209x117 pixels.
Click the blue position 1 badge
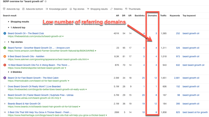tap(4, 33)
